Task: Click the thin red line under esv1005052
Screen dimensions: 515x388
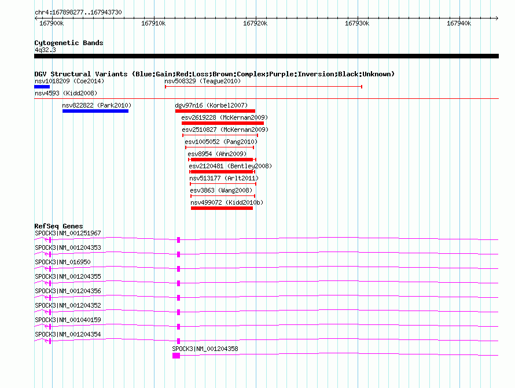Action: click(220, 147)
